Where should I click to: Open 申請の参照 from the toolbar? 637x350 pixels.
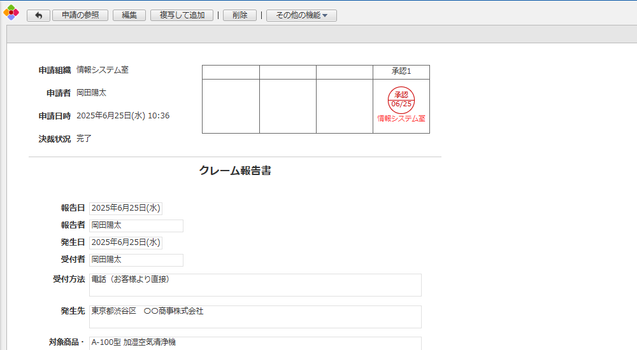click(x=80, y=15)
